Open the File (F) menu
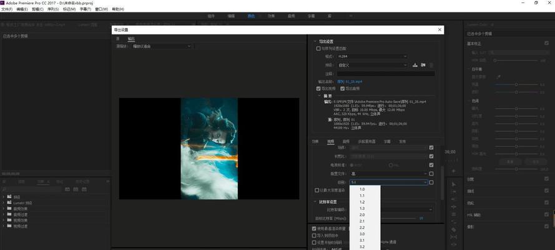 (x=7, y=9)
